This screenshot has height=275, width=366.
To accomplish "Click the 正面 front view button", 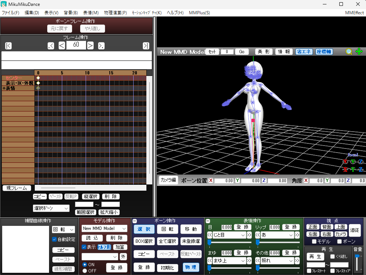I will tap(313, 227).
